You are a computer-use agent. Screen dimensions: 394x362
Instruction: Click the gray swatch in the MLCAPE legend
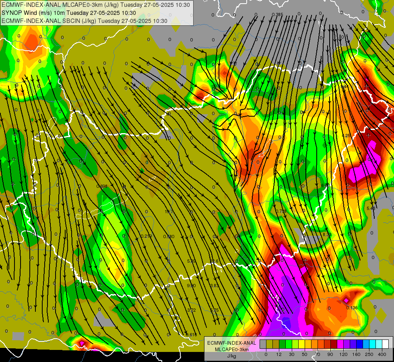pos(263,344)
